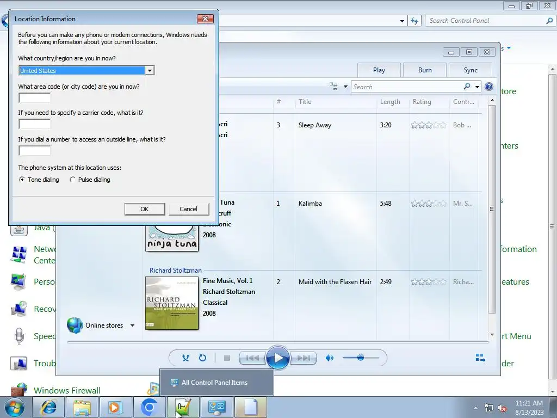Click the Media Player library scrollbar
Image resolution: width=557 pixels, height=418 pixels.
[492, 209]
